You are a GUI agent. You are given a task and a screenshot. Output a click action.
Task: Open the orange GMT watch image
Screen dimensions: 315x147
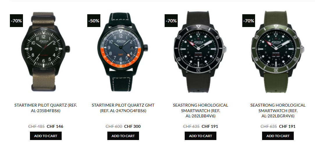pyautogui.click(x=123, y=52)
